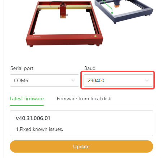Image resolution: width=161 pixels, height=158 pixels.
Task: Click the Fixed known issues release note
Action: tap(40, 130)
